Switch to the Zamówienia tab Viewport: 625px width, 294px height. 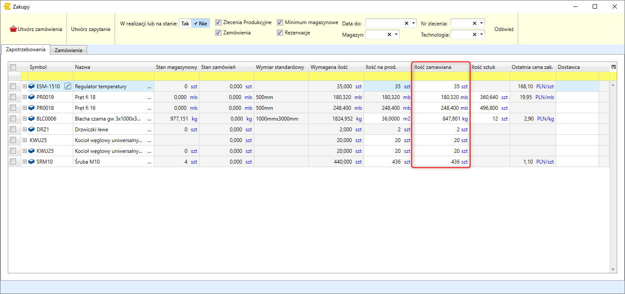(x=68, y=50)
